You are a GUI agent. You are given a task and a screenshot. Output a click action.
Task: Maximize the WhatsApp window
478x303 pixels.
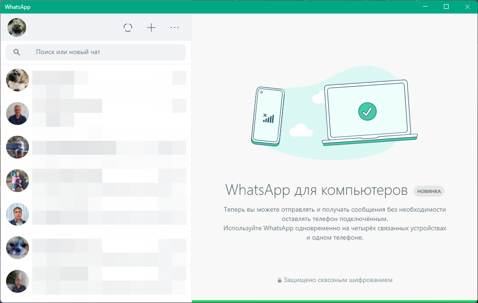tap(446, 7)
